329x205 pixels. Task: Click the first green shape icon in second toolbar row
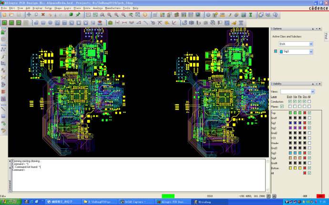(x=4, y=23)
